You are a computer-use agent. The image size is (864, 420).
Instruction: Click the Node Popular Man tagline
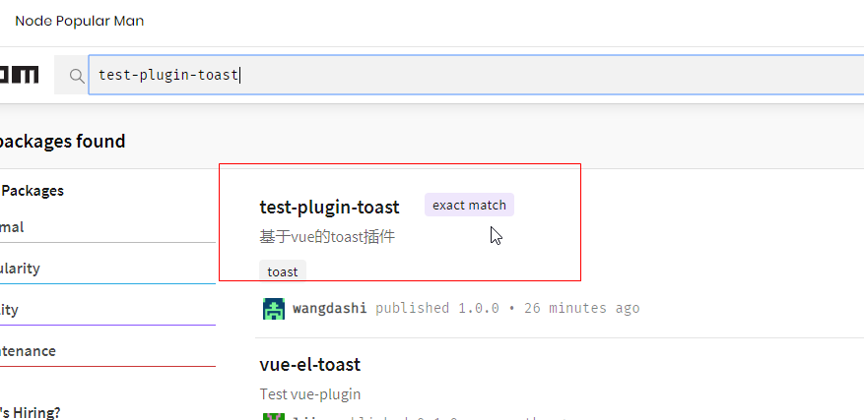[80, 21]
